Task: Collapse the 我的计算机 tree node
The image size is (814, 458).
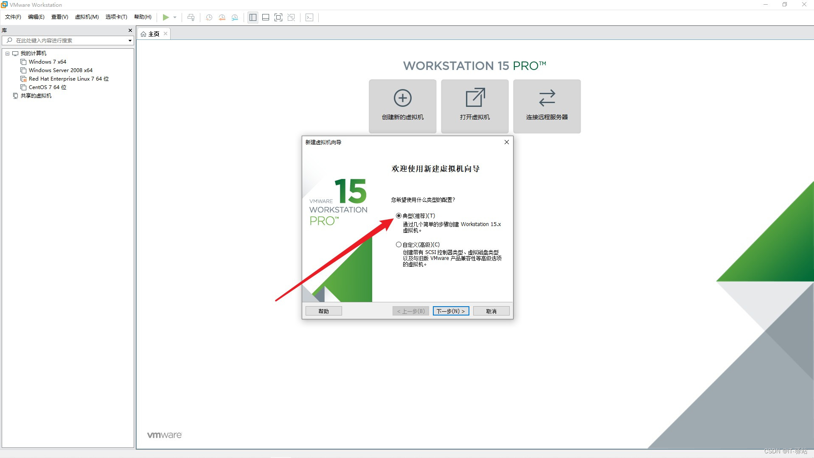Action: [x=7, y=53]
